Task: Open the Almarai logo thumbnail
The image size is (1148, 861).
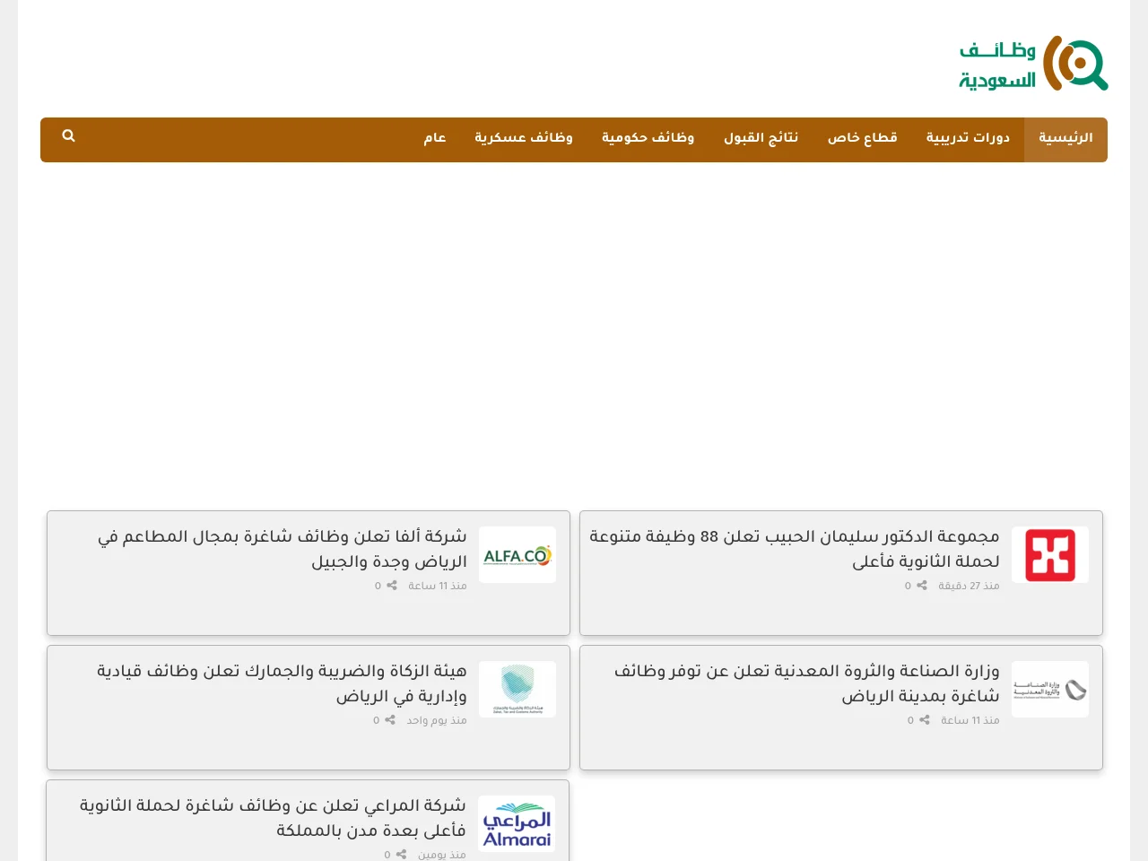Action: (x=517, y=824)
